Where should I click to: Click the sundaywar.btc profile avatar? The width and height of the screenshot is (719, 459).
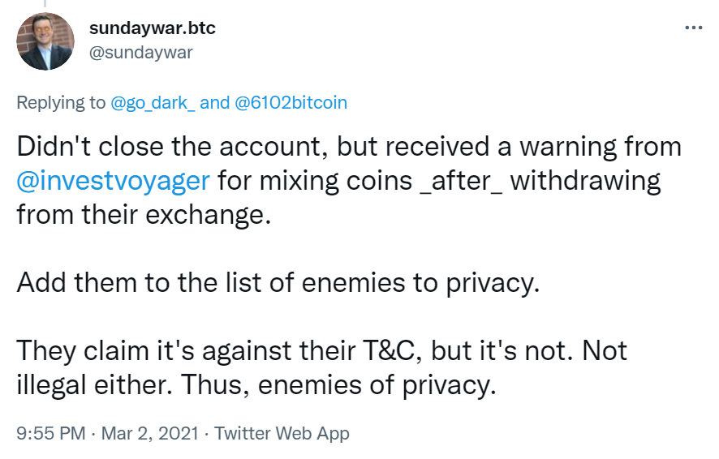(x=45, y=41)
